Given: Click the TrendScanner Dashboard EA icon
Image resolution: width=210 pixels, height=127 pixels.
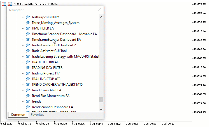Looking at the screenshot, I should [28, 107].
